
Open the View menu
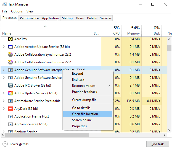(30, 11)
